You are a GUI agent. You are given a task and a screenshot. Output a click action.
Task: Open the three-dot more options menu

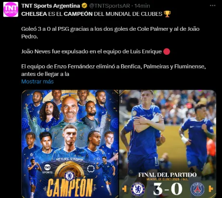click(x=212, y=6)
